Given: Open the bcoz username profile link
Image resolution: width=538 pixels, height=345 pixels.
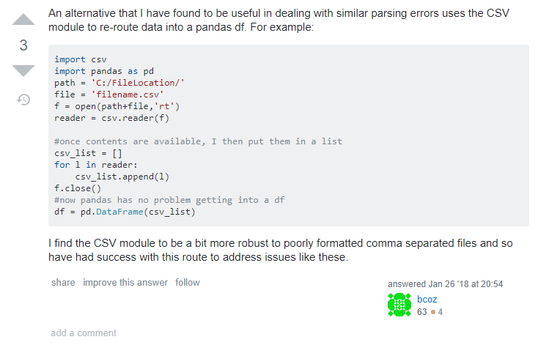Looking at the screenshot, I should tap(427, 300).
